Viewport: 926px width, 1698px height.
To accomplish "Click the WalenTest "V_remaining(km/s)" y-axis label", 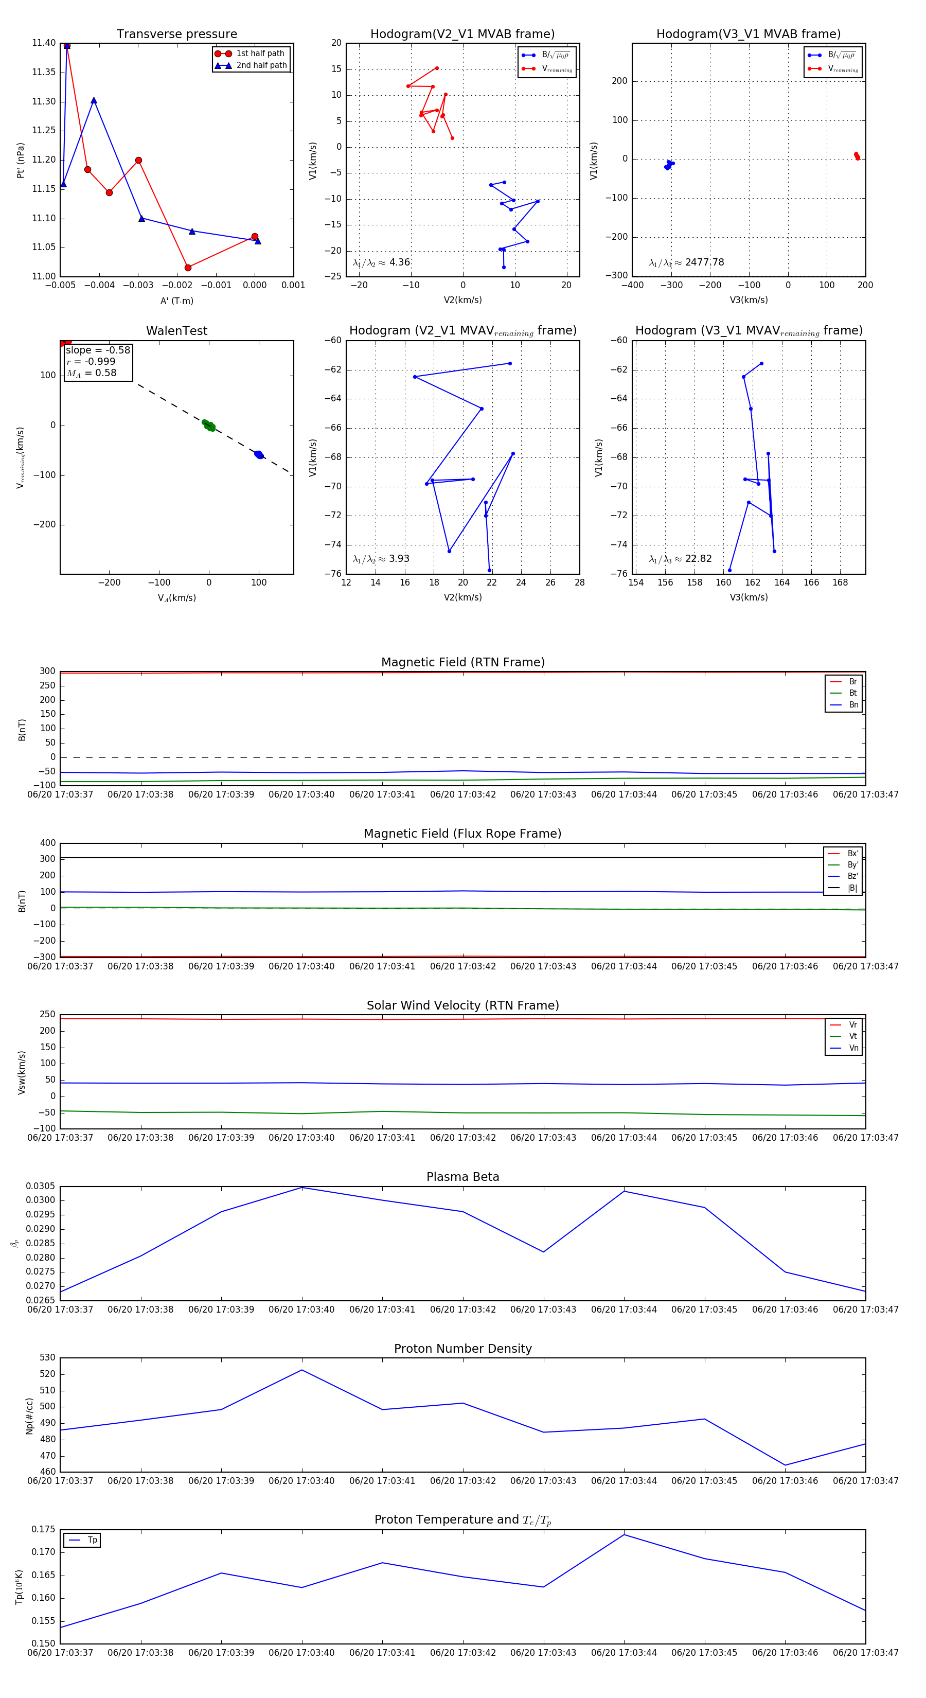I will pos(21,457).
